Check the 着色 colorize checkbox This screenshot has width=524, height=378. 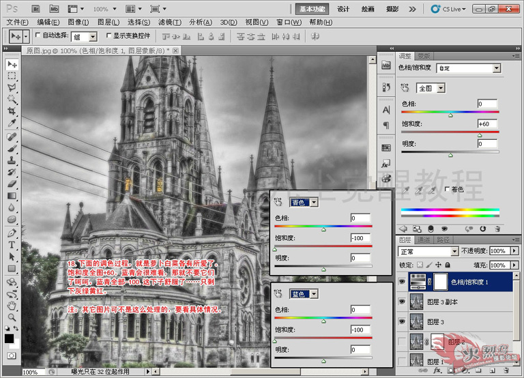(447, 189)
